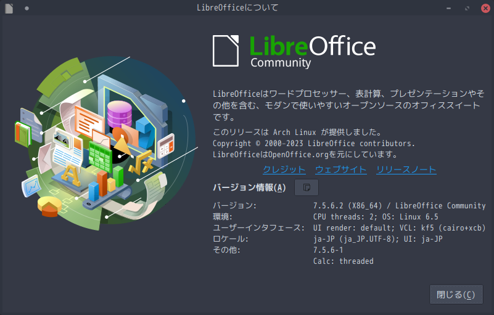Click the 閉じる(C) button

tap(456, 295)
